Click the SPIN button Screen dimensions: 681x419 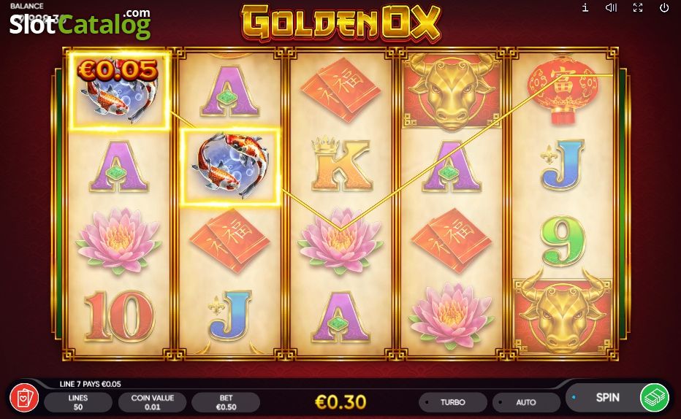[607, 397]
